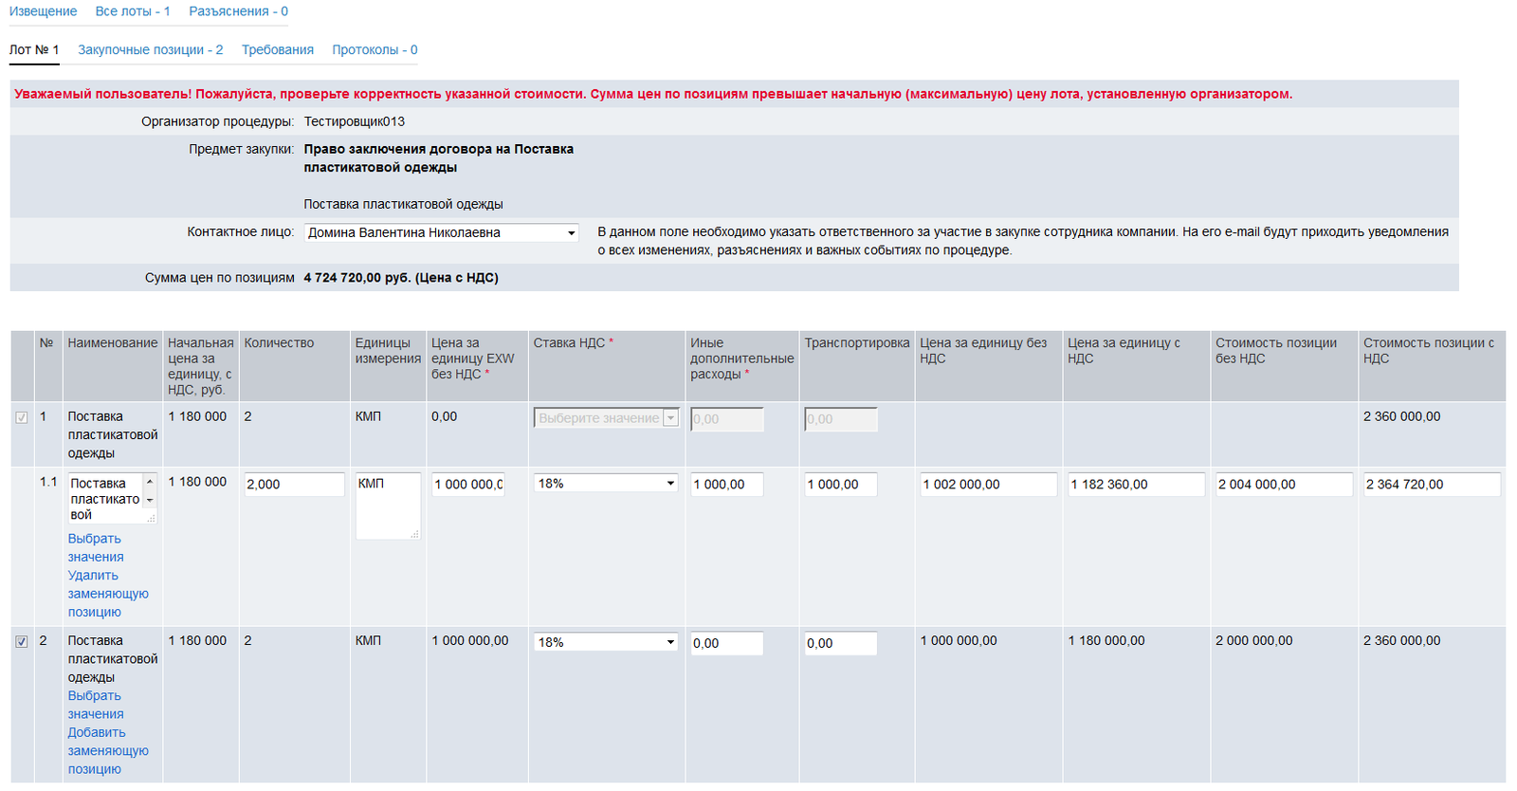
Task: Toggle checkbox for position 2 row
Action: 22,642
